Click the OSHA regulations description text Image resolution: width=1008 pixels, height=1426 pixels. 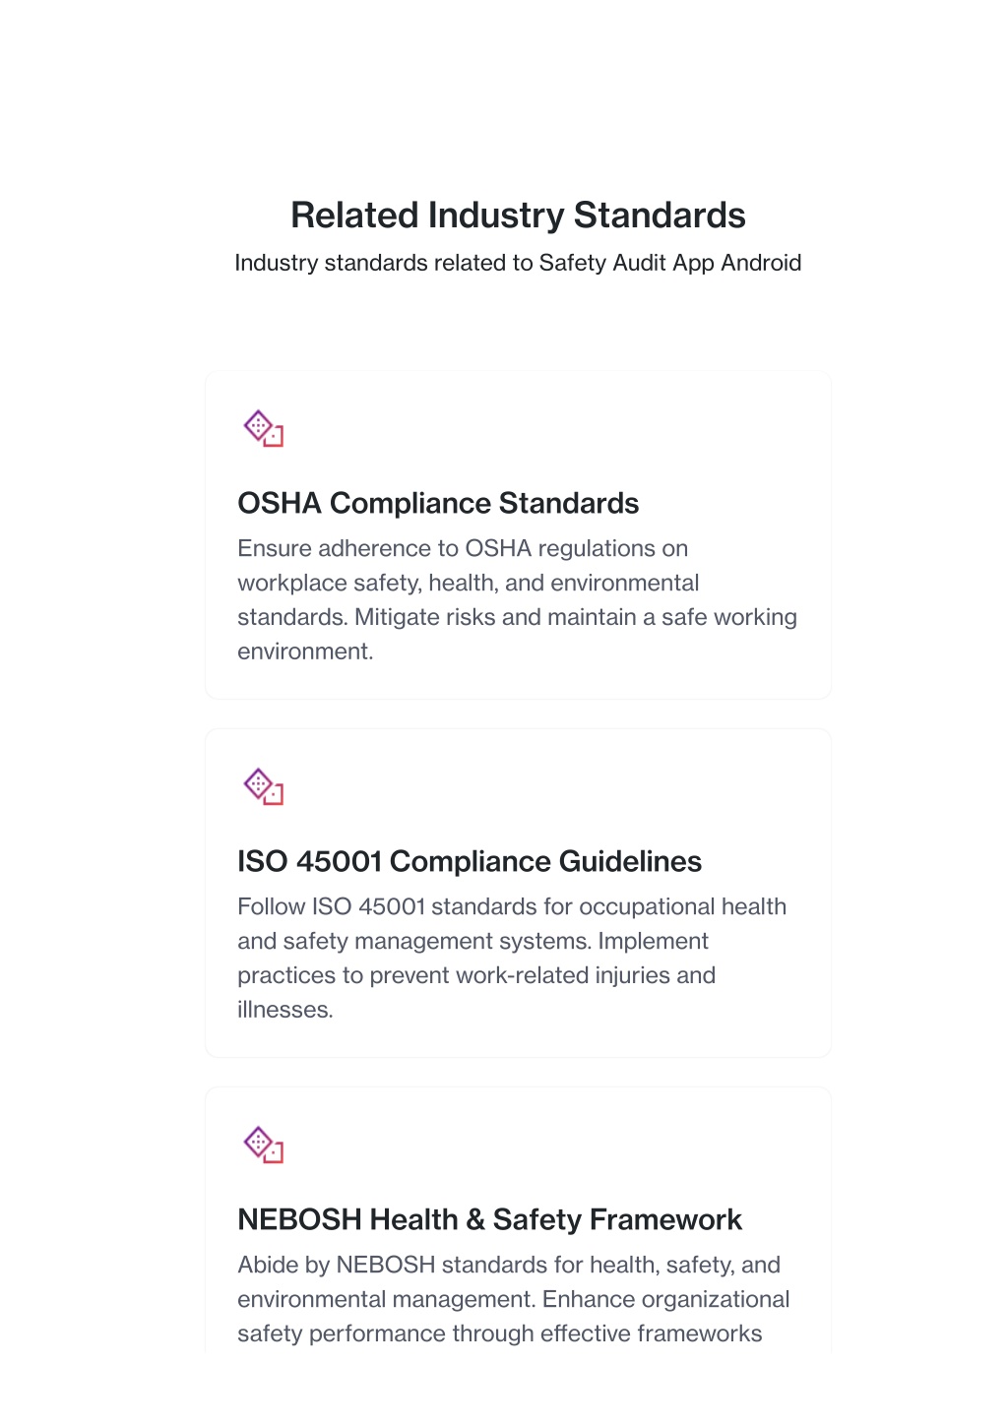[x=518, y=599]
